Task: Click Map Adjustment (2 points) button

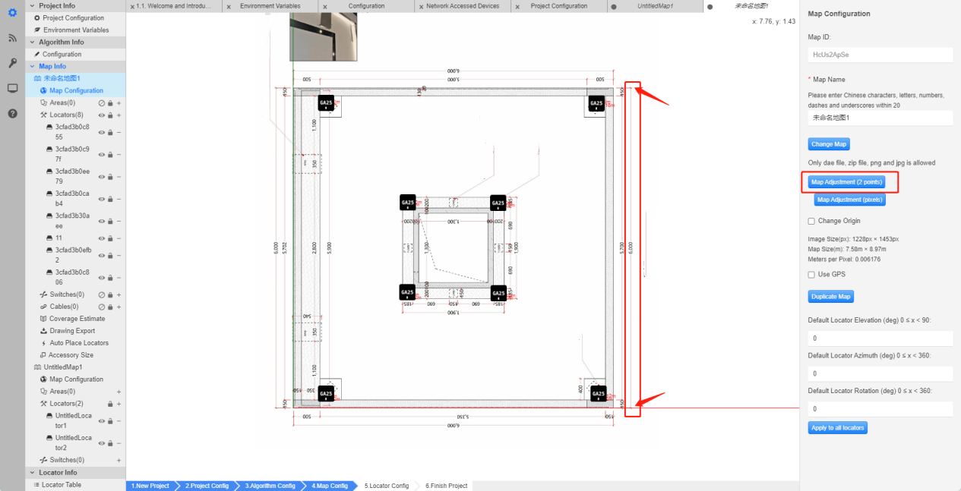Action: (847, 182)
